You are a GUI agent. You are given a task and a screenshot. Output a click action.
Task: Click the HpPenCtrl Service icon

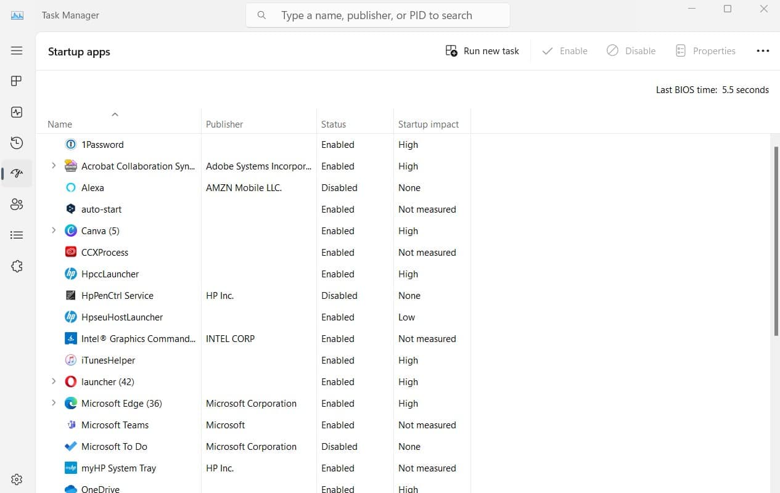tap(71, 296)
